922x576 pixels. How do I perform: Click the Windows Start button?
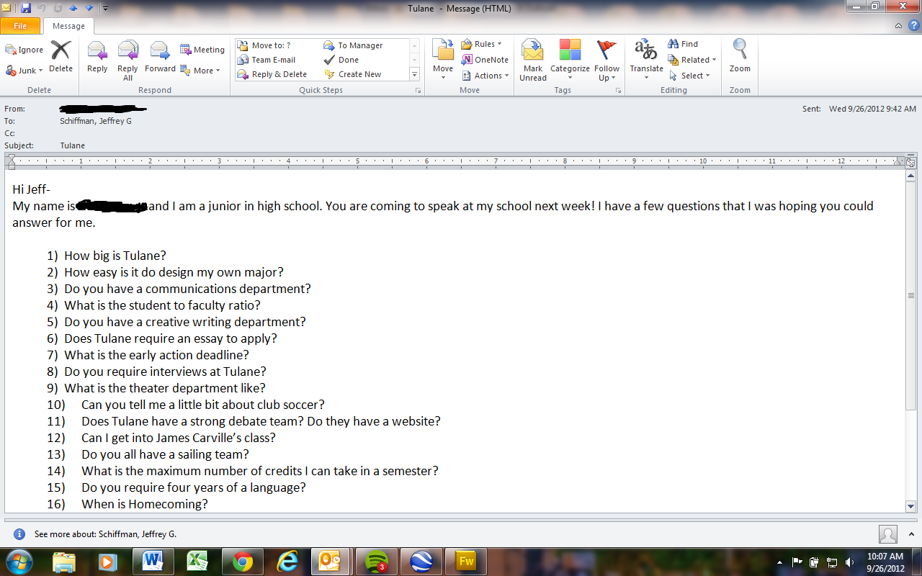coord(18,561)
